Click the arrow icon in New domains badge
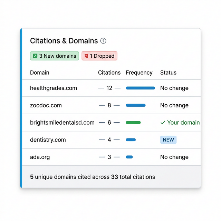 pyautogui.click(x=35, y=56)
